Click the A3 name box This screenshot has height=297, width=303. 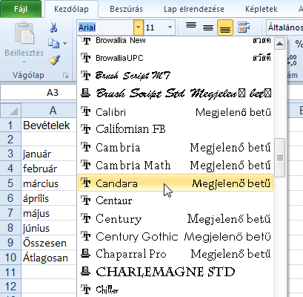click(39, 93)
